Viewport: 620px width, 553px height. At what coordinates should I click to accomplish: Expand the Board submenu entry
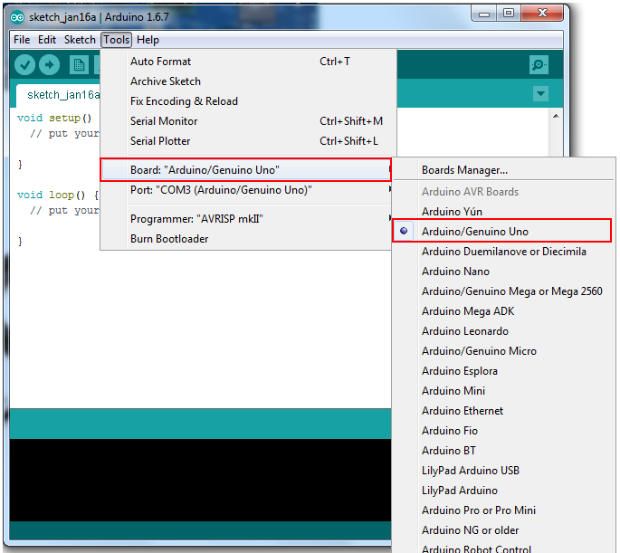[246, 170]
